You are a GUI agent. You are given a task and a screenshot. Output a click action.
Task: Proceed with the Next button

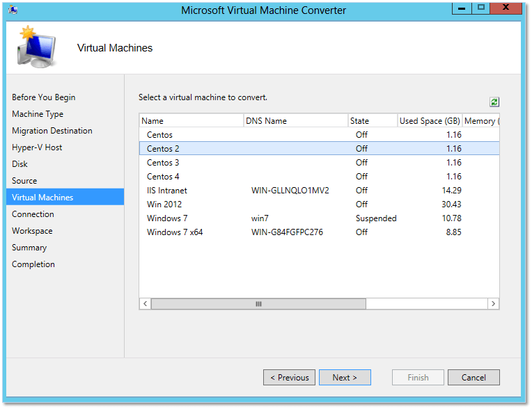click(345, 378)
